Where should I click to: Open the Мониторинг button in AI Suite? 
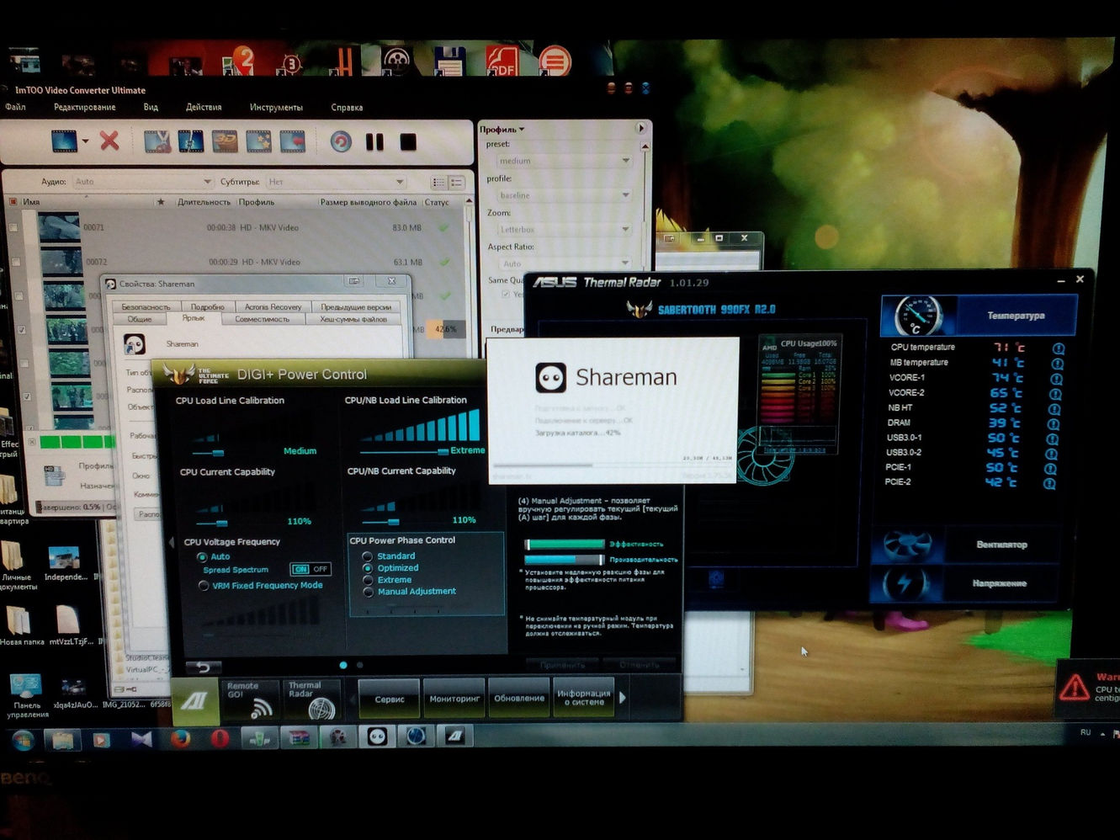click(454, 699)
